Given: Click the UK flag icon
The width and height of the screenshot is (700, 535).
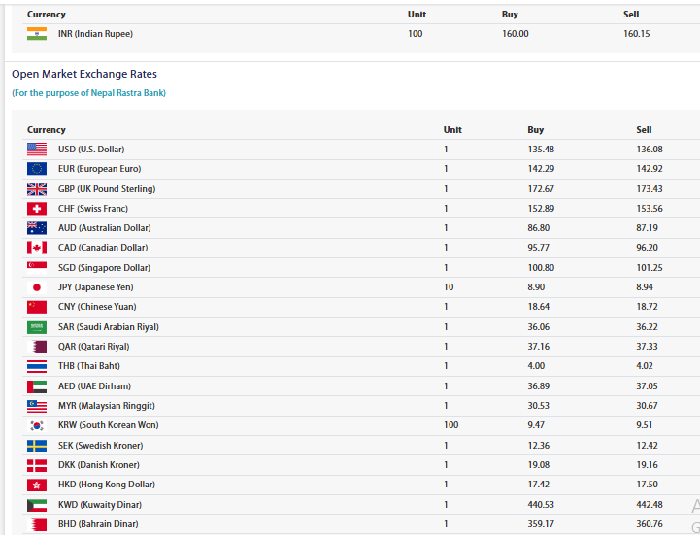Looking at the screenshot, I should [37, 189].
